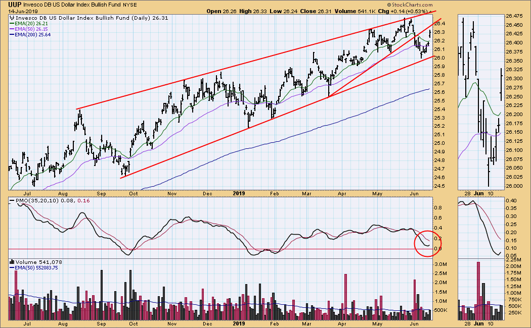Click the 'EMA(50) 26.15' legend label

31,29
